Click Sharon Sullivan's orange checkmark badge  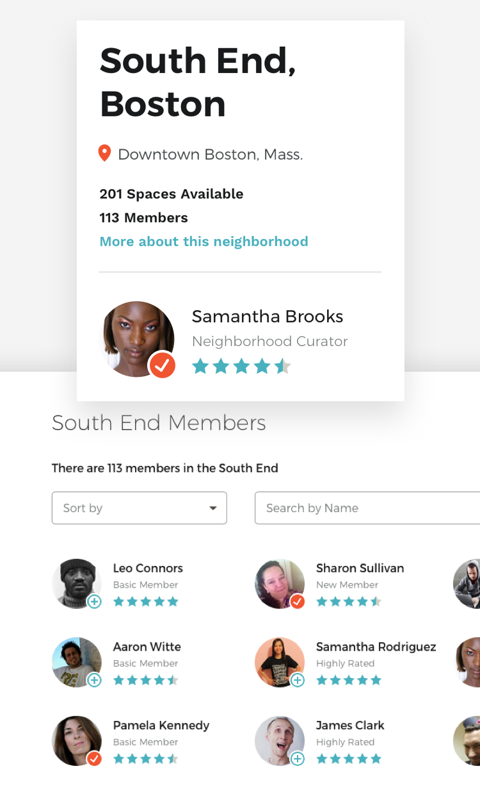[298, 601]
